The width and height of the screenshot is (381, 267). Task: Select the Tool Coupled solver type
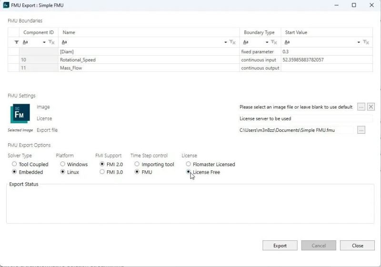[15, 164]
